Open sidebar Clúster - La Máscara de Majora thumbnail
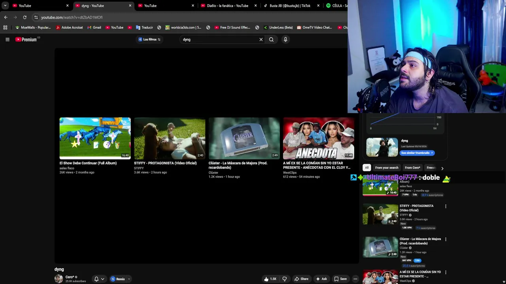Viewport: 506px width, 284px height. coord(380,247)
